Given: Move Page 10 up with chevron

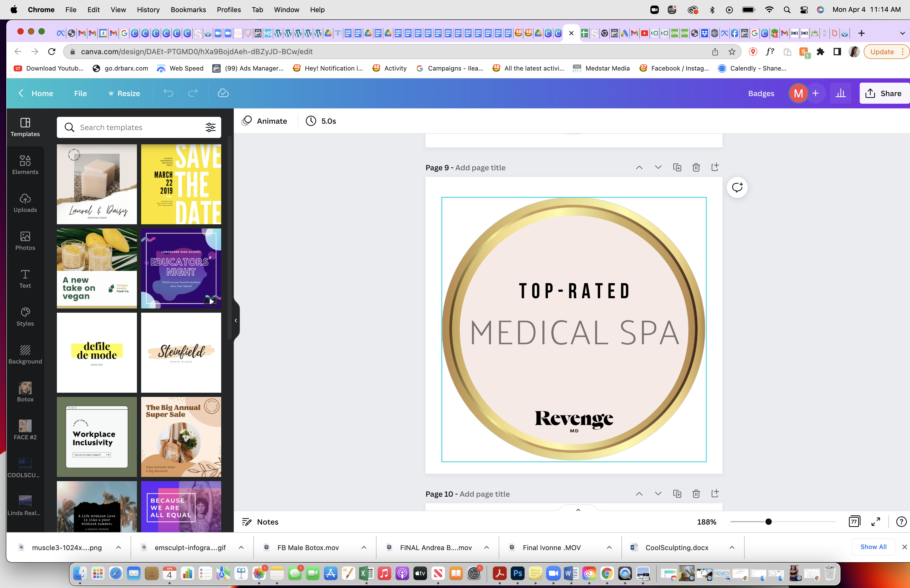Looking at the screenshot, I should (639, 494).
